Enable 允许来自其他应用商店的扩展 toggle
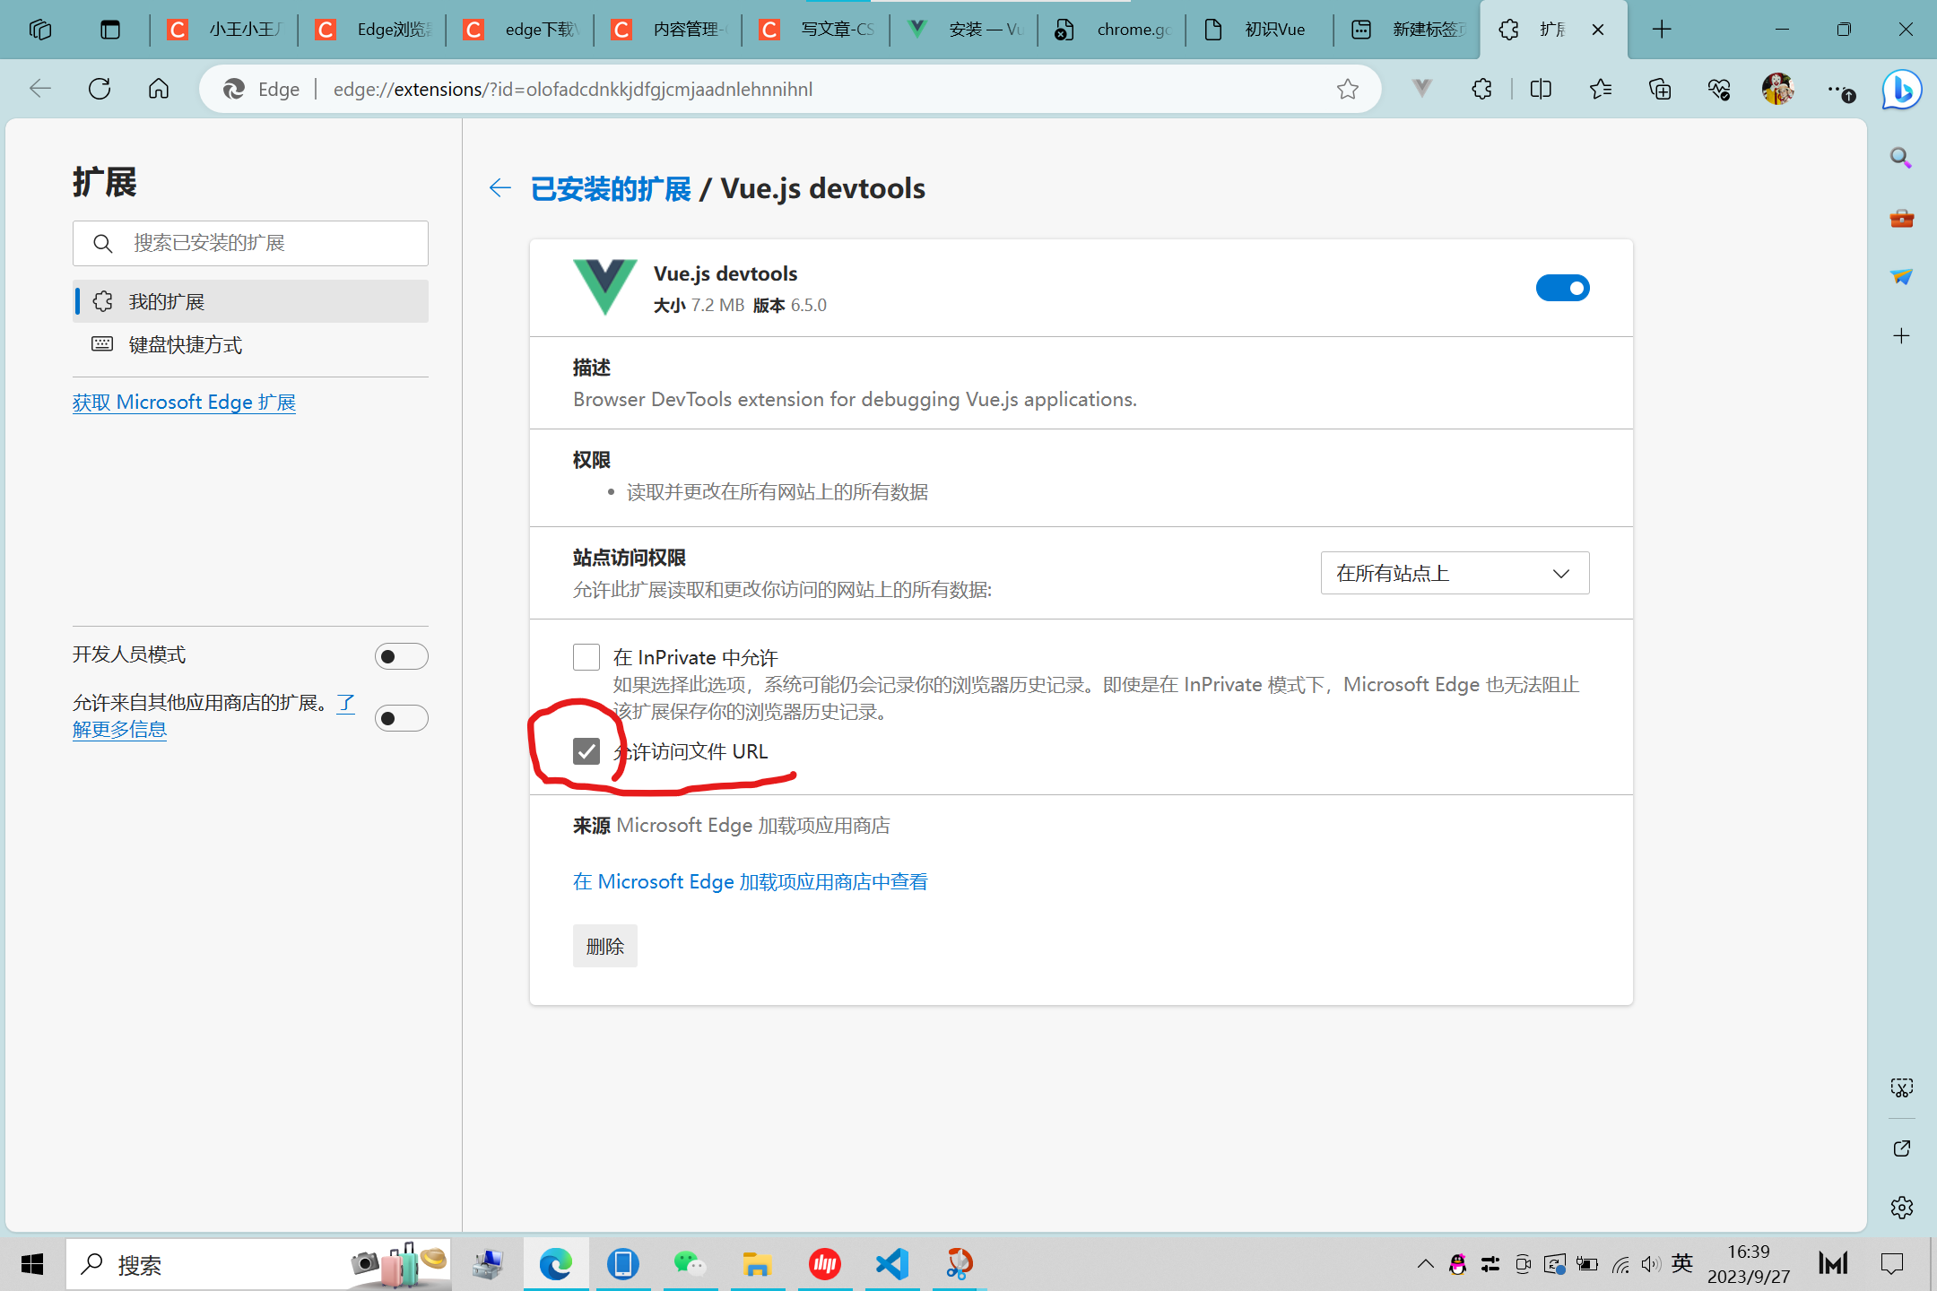Image resolution: width=1937 pixels, height=1291 pixels. (401, 718)
